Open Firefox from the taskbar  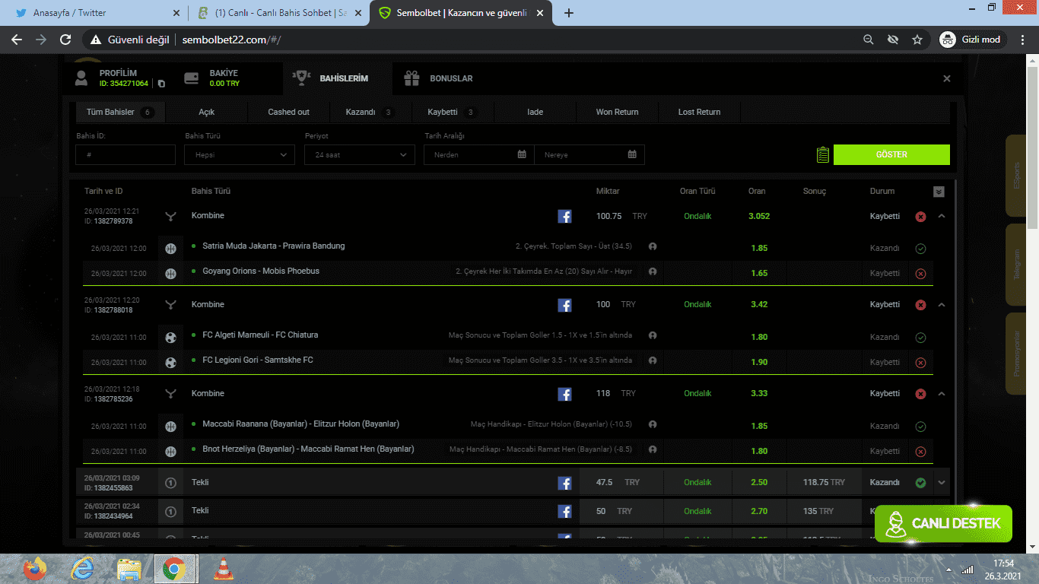coord(35,568)
